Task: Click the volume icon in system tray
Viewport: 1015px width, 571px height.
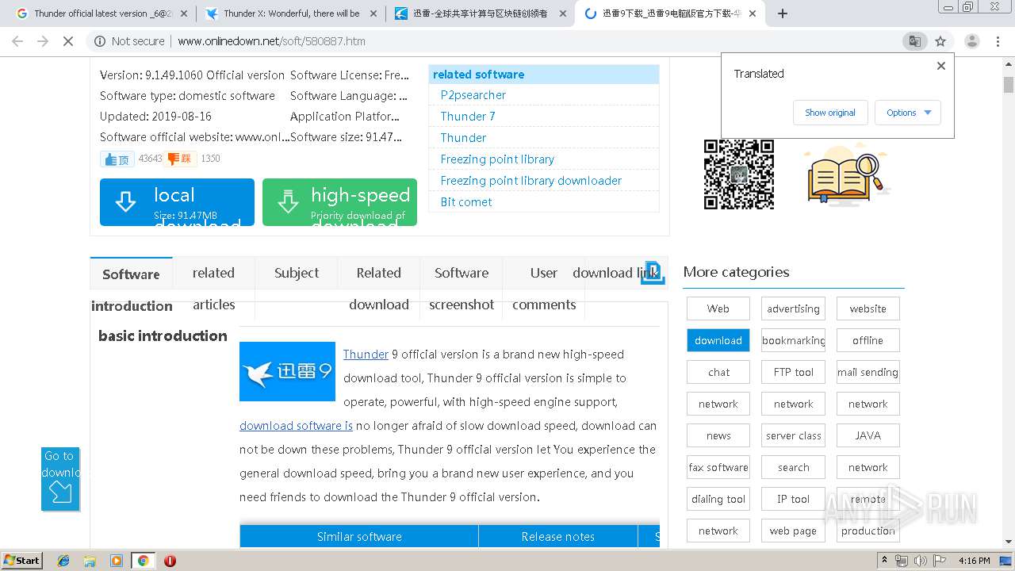Action: (x=921, y=561)
